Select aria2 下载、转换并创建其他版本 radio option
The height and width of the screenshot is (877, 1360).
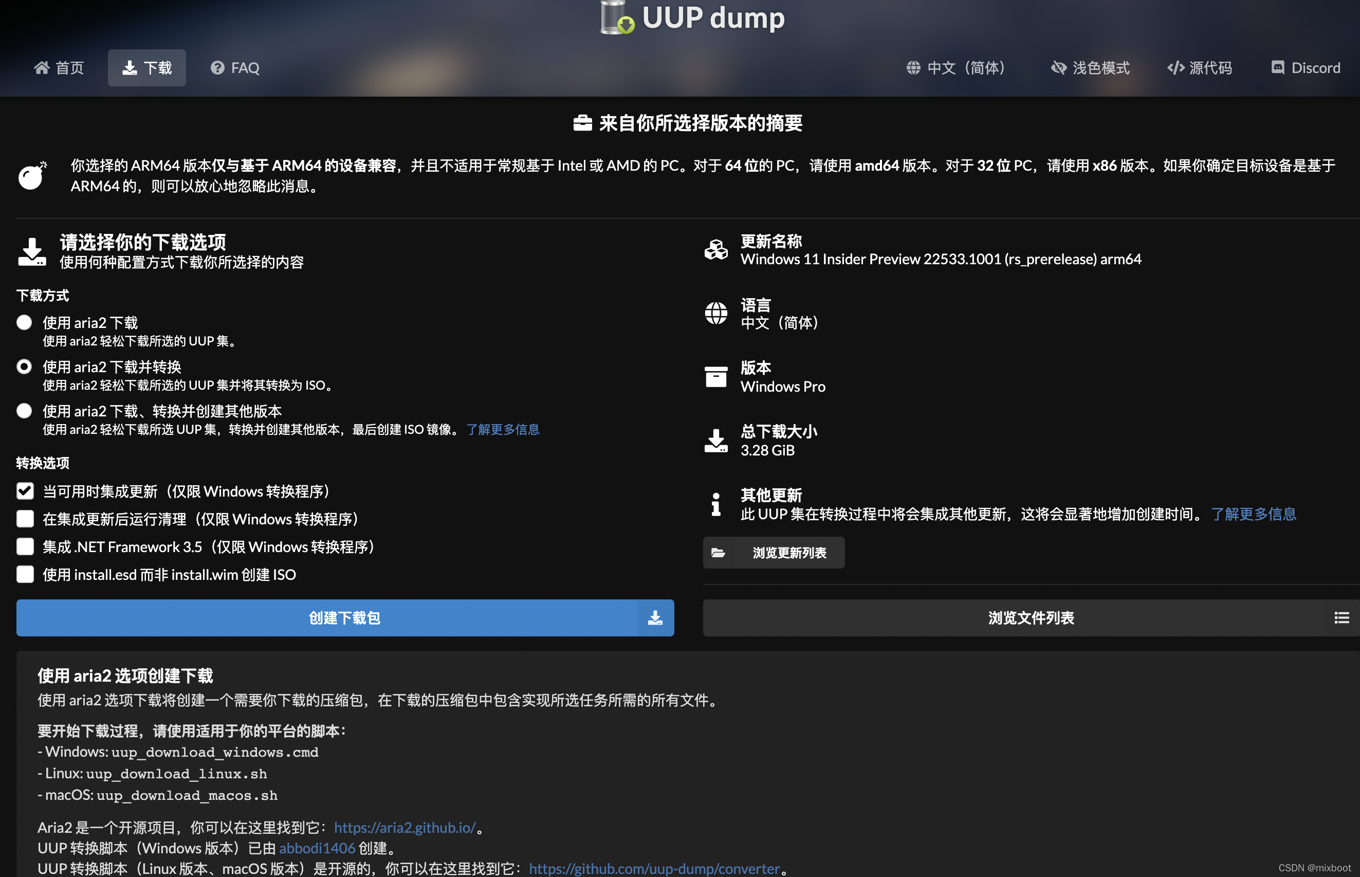tap(25, 411)
